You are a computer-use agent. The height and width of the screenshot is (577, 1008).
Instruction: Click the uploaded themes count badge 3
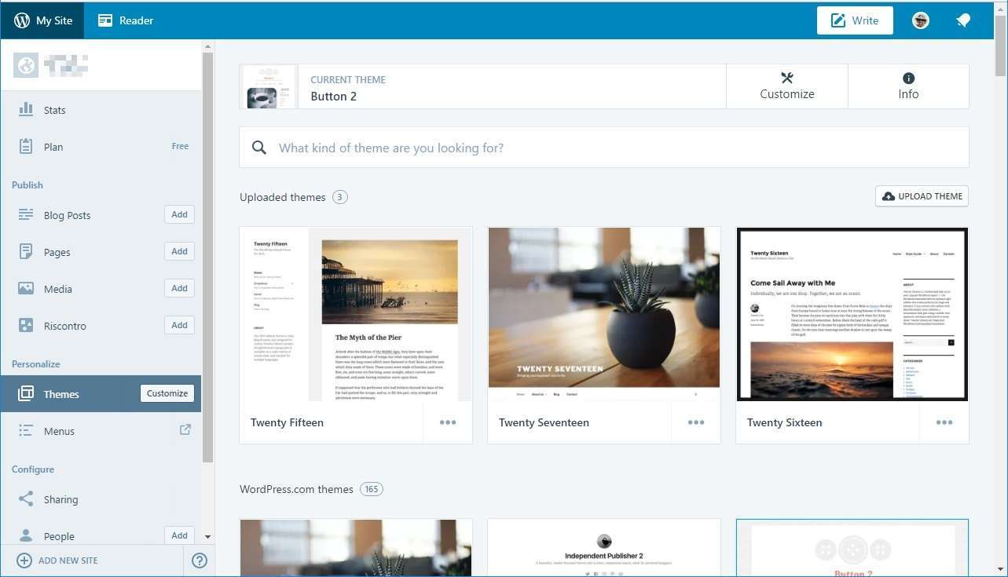tap(340, 197)
